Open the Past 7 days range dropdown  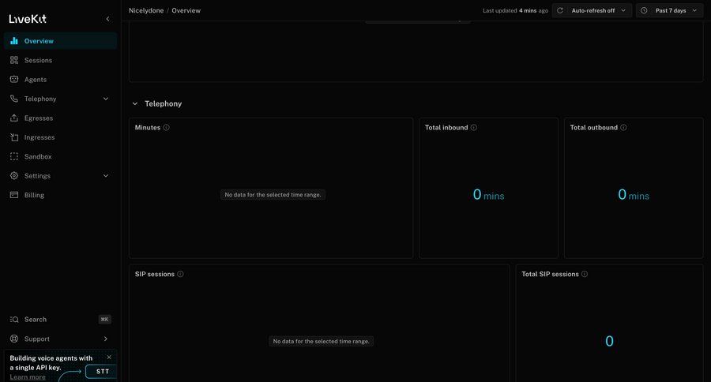tap(670, 10)
